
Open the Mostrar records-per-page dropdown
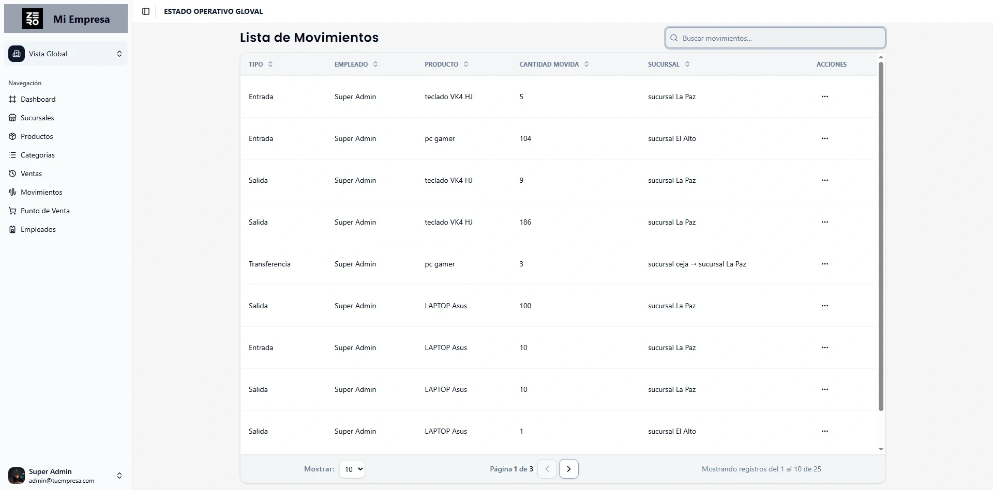click(x=352, y=469)
